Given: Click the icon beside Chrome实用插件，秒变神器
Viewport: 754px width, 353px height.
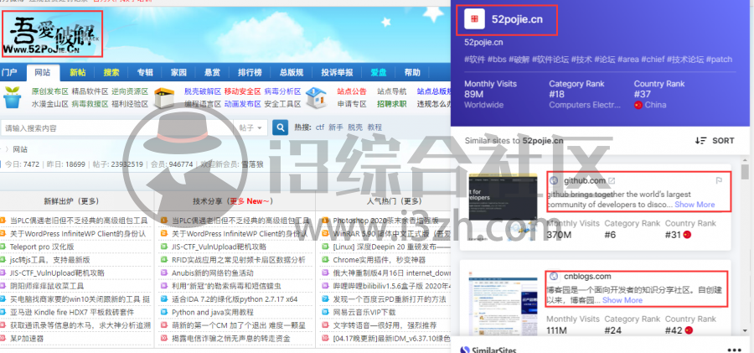Looking at the screenshot, I should (325, 260).
